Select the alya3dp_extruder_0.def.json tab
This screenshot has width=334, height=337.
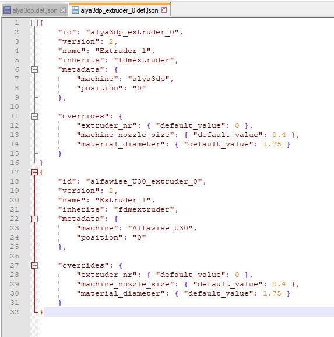click(x=119, y=10)
